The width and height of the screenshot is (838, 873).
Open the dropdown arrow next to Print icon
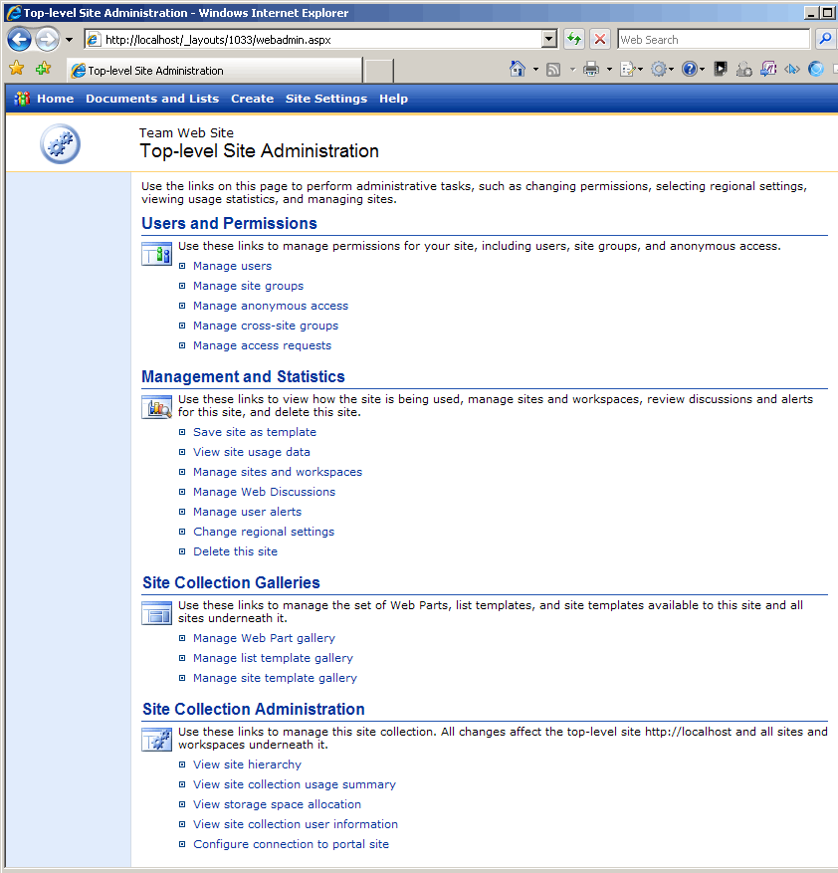(609, 70)
